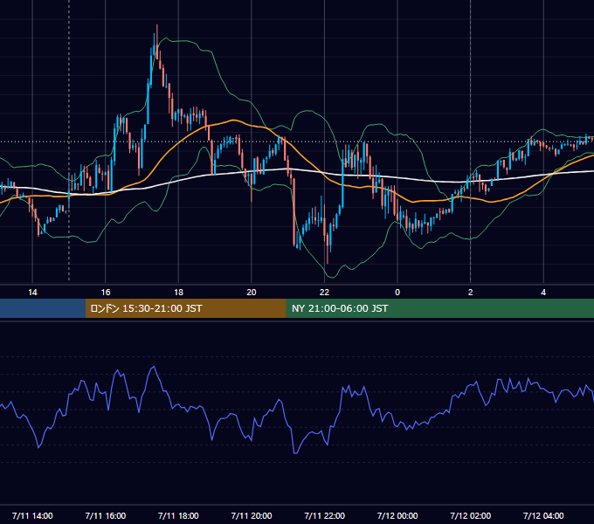Click the 7/12 04:00 date label
The height and width of the screenshot is (524, 594).
543,515
